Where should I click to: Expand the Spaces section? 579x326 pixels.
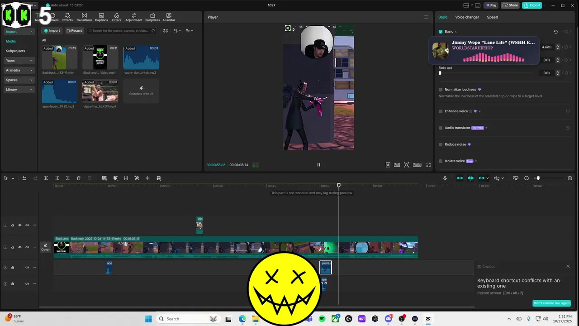pos(19,80)
